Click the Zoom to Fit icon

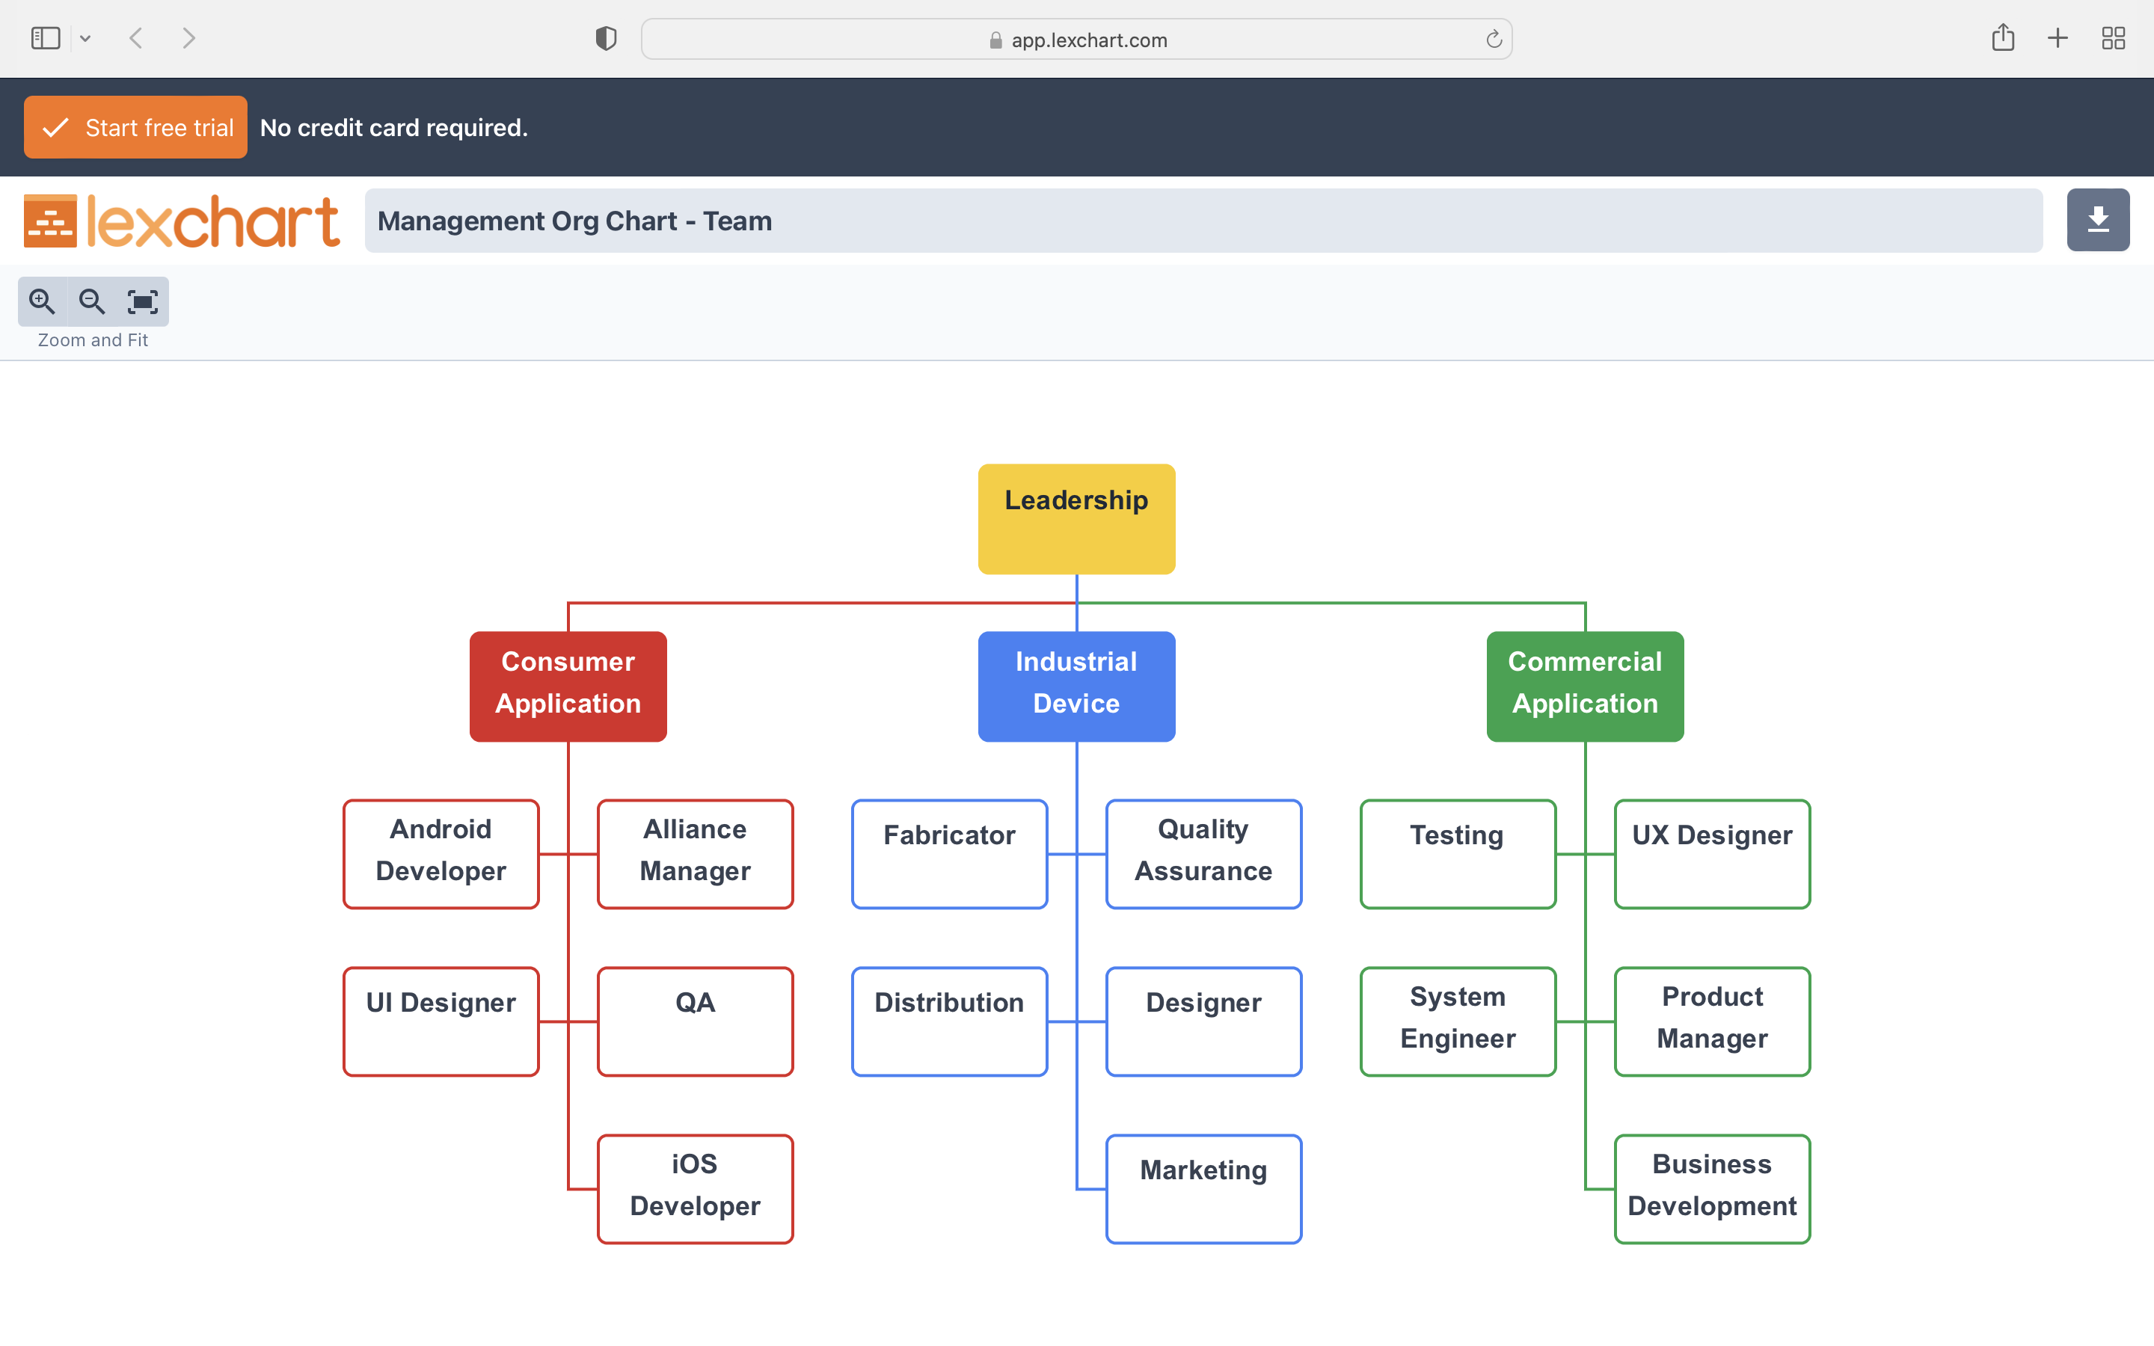point(142,302)
